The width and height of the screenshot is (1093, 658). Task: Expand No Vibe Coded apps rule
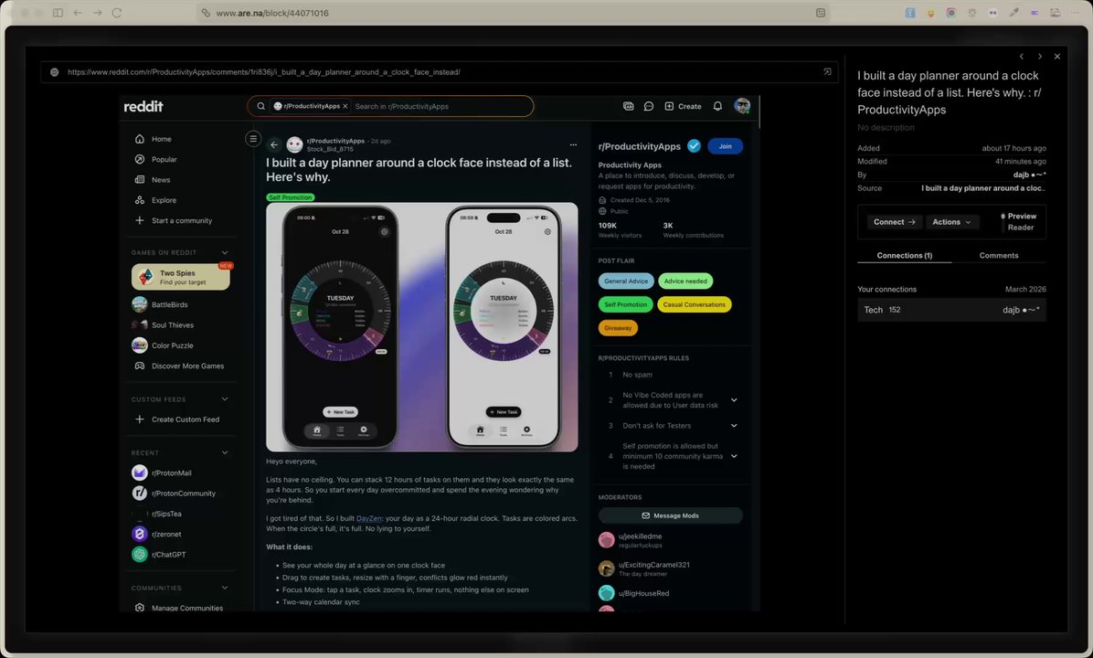734,400
